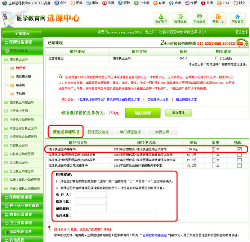Open the 无忧通关班 folder item

click(x=23, y=77)
